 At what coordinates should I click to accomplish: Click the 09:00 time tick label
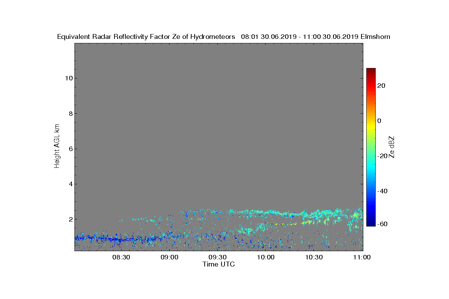(169, 258)
